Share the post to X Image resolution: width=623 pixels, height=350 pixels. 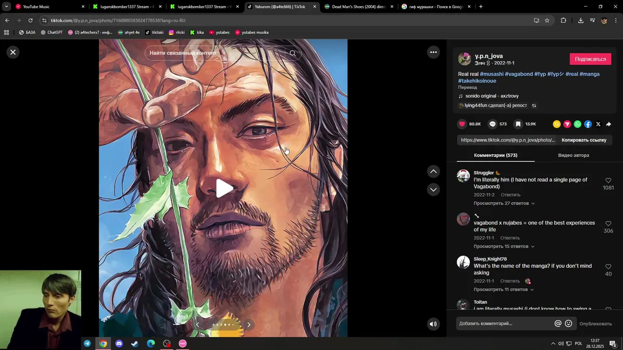(598, 124)
